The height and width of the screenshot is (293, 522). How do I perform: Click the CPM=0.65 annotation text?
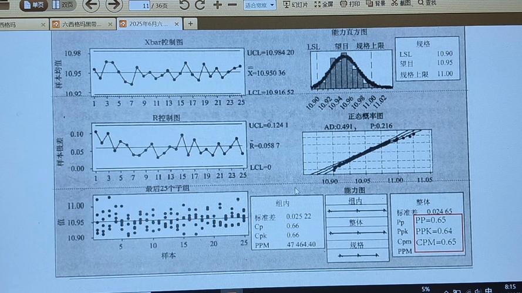(x=436, y=242)
